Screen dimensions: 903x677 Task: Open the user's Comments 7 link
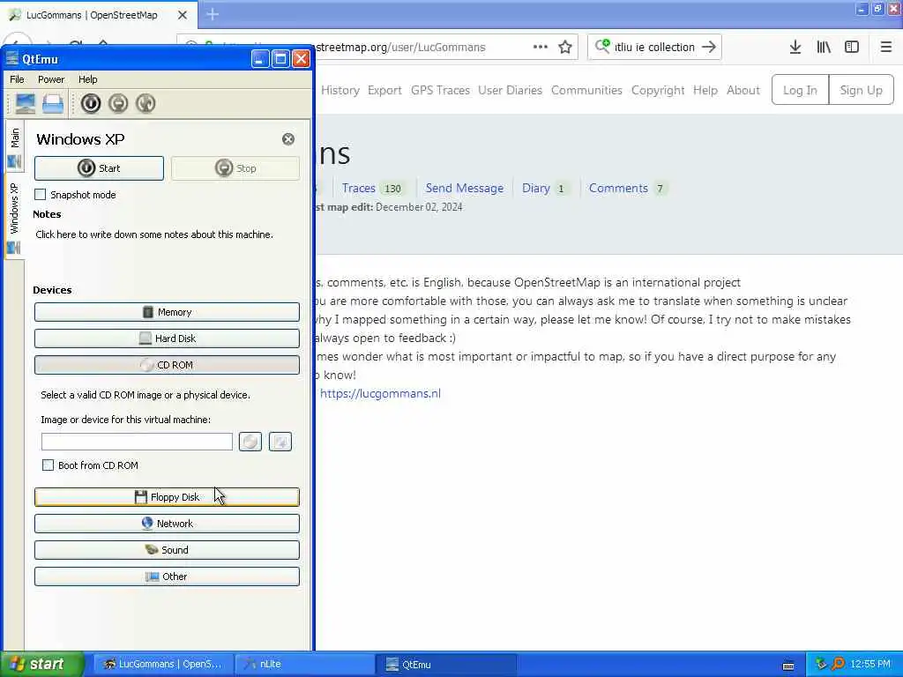click(627, 189)
